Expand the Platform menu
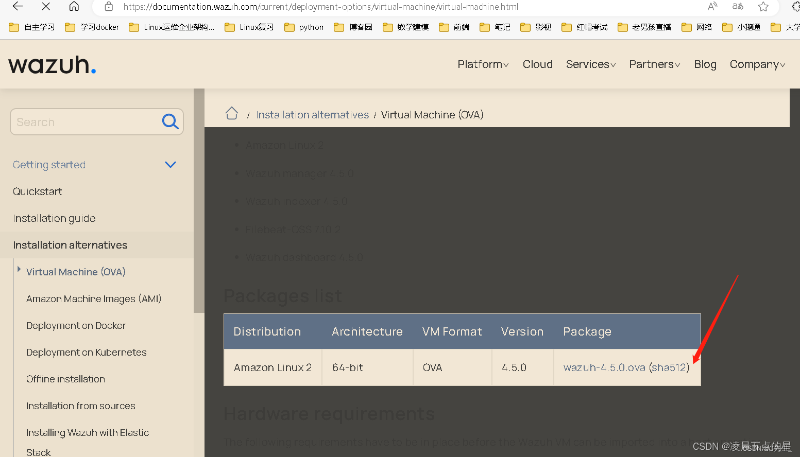The image size is (800, 457). (x=483, y=64)
